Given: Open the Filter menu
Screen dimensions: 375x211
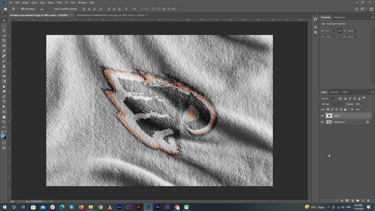Looking at the screenshot, I should click(x=59, y=2).
